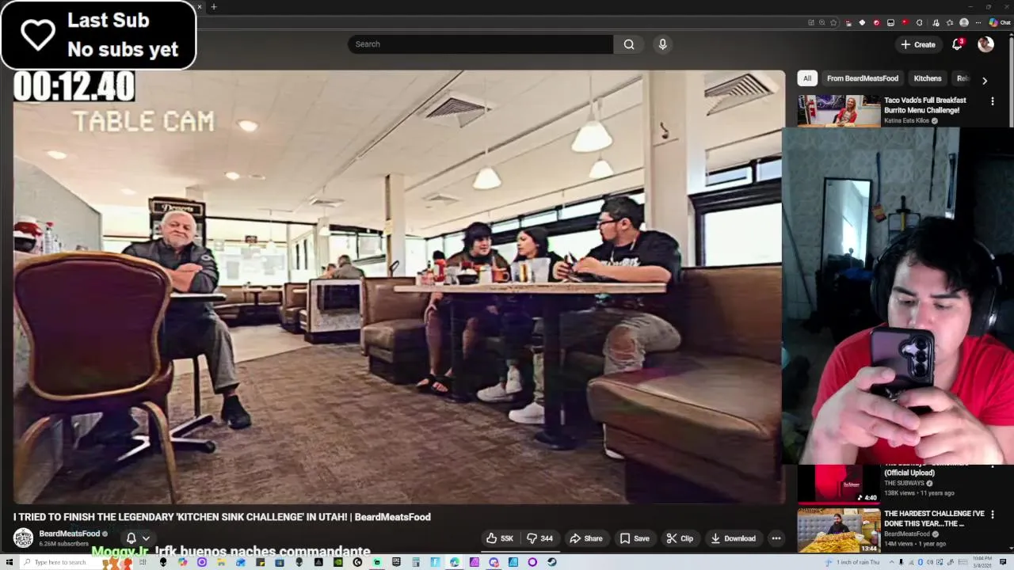Open clock showing 10:04 PM

pyautogui.click(x=982, y=562)
